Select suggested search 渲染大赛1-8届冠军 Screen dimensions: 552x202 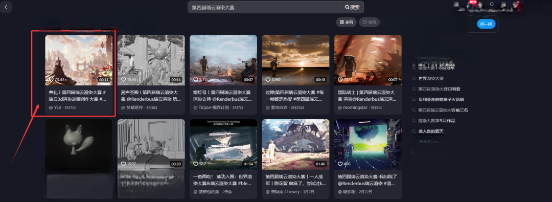tap(436, 68)
